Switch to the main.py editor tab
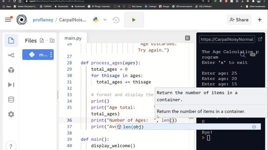The height and width of the screenshot is (150, 268). click(73, 38)
